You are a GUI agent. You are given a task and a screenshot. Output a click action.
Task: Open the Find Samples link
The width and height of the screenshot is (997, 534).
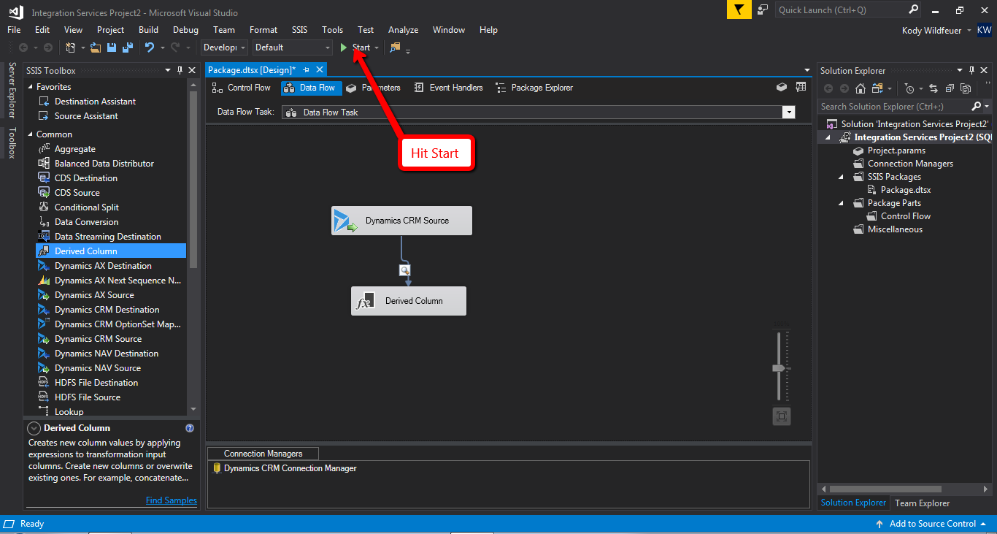point(172,500)
